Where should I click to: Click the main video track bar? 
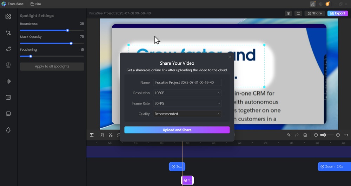(219, 152)
